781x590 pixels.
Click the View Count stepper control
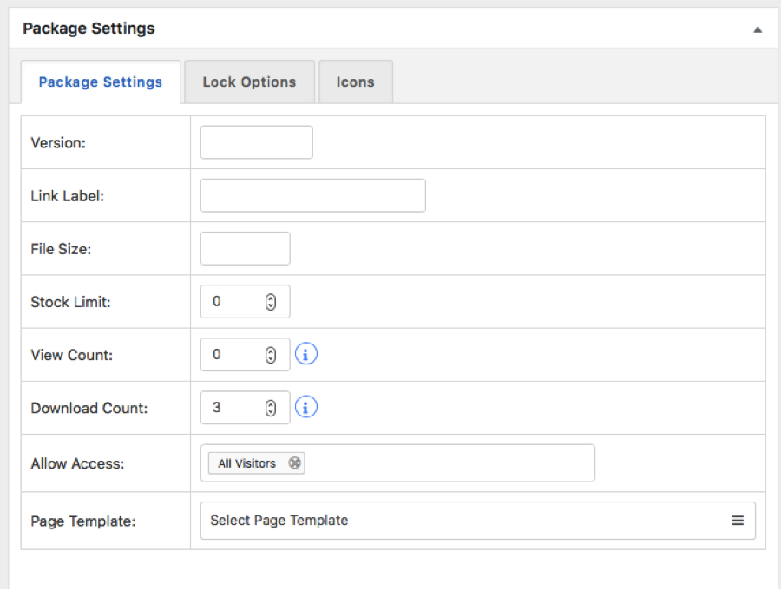[x=271, y=355]
